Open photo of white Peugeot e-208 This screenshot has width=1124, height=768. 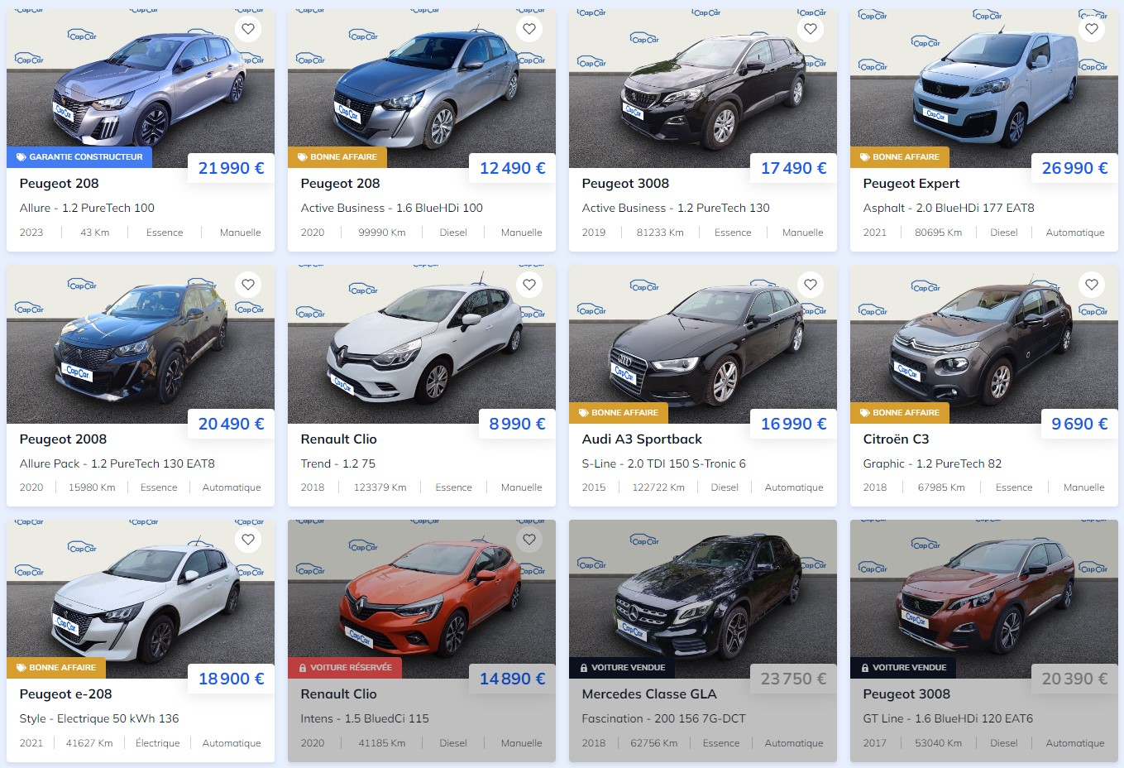(x=141, y=598)
